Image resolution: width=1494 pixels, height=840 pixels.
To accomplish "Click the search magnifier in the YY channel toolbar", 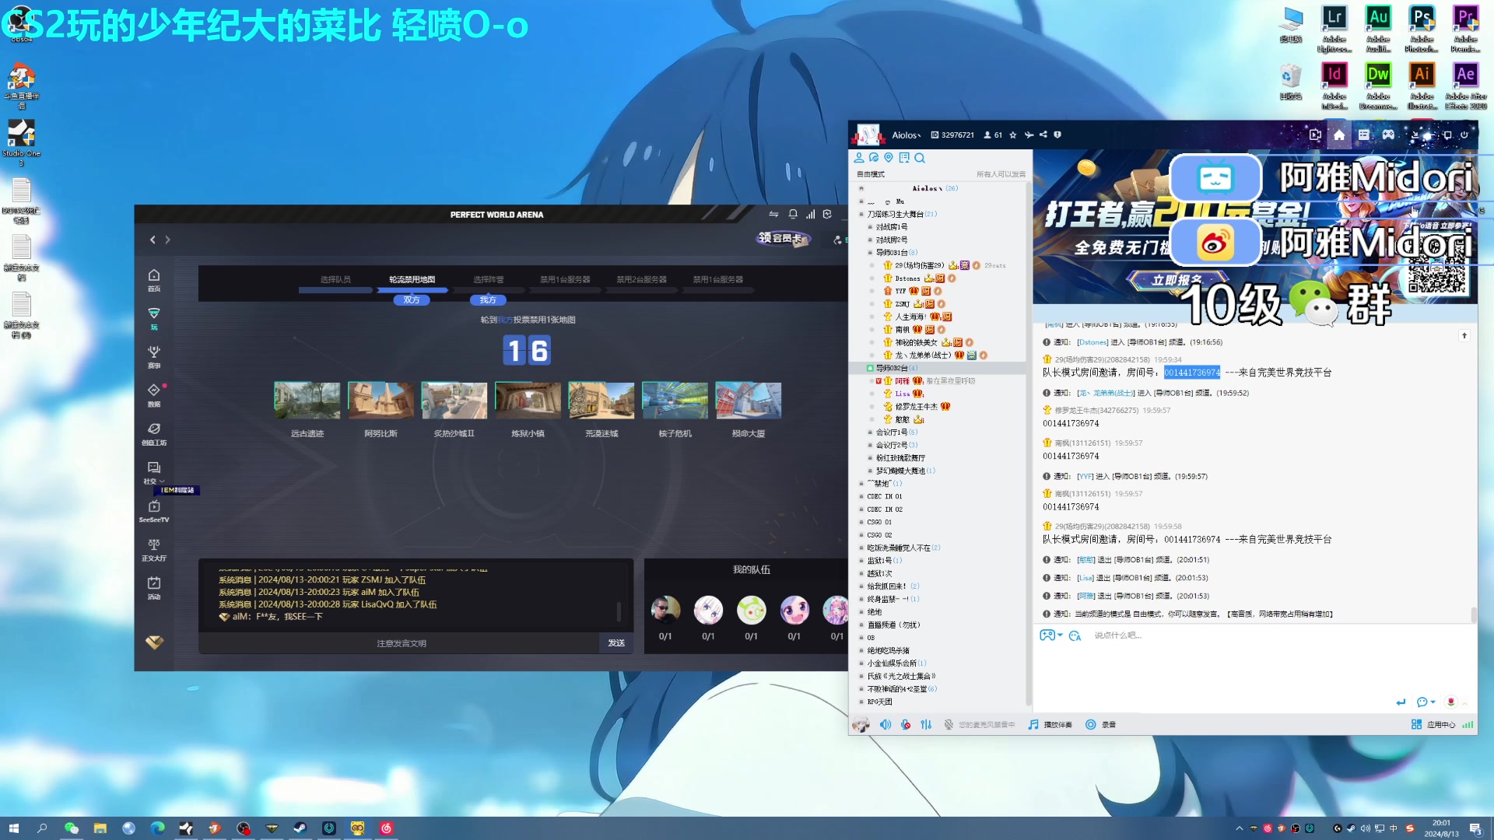I will coord(920,158).
